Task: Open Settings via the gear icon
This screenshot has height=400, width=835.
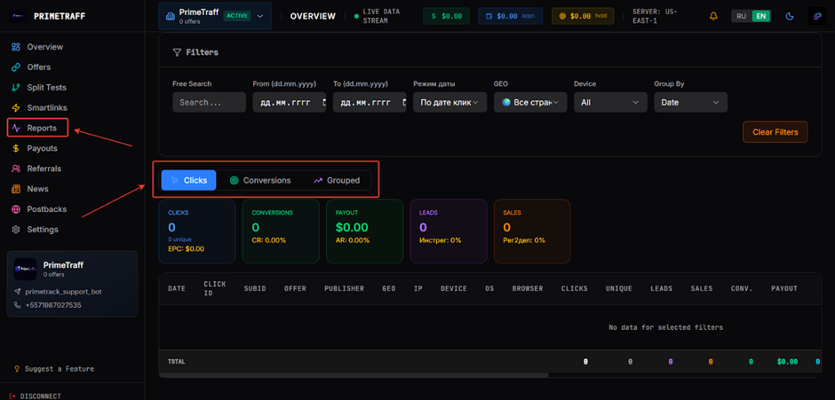Action: [x=16, y=230]
